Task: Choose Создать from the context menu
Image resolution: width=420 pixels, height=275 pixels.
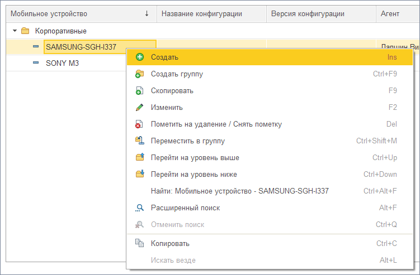Action: [x=270, y=57]
